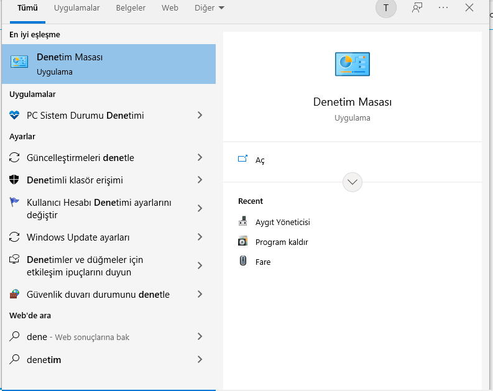Screen dimensions: 493x391
Task: Open Program kaldır from the Recent list
Action: pos(281,242)
